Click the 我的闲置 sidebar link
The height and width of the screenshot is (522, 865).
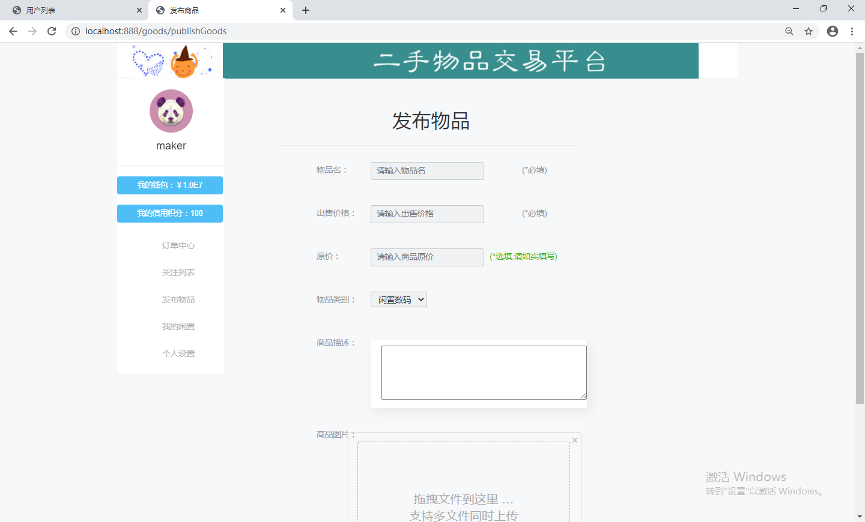click(x=178, y=326)
